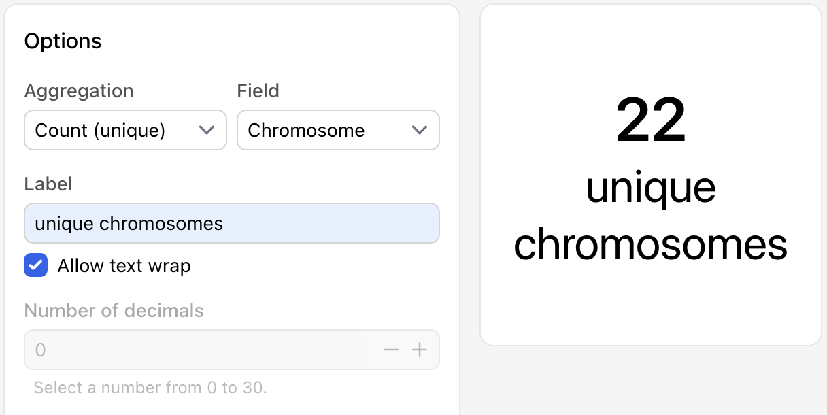The height and width of the screenshot is (415, 827).
Task: Click the blue checkmark icon beside Allow text wrap
Action: pyautogui.click(x=36, y=265)
